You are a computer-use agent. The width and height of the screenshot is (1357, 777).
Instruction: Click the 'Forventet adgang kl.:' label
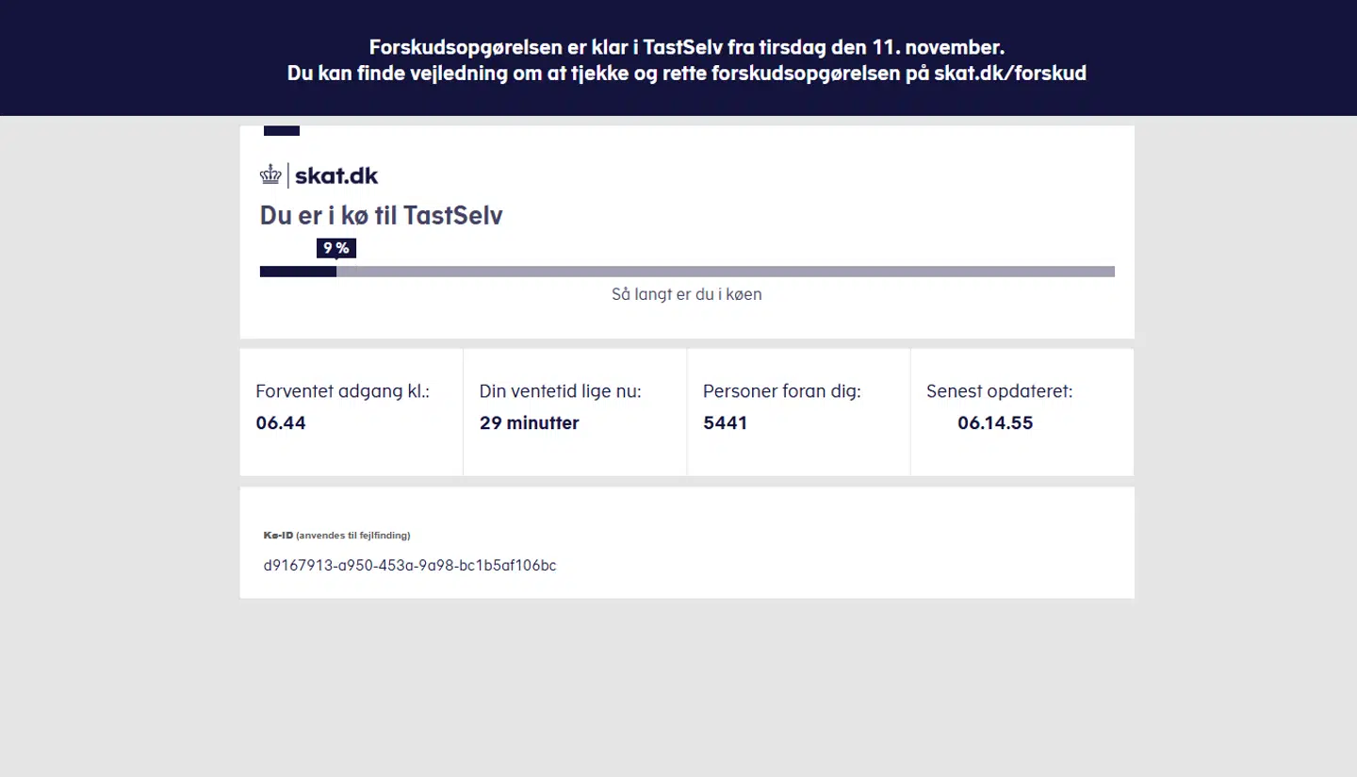342,391
